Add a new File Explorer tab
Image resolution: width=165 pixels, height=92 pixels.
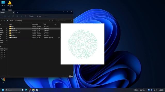pyautogui.click(x=18, y=13)
